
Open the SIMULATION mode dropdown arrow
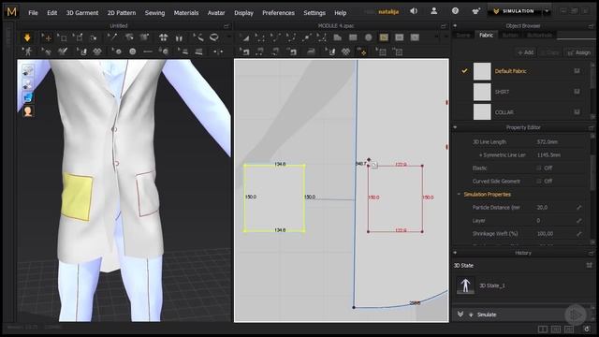click(x=547, y=11)
